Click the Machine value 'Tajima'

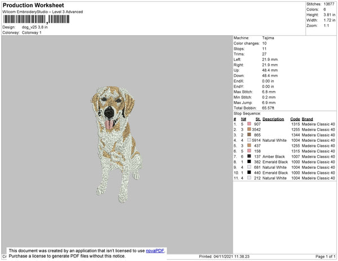point(268,38)
